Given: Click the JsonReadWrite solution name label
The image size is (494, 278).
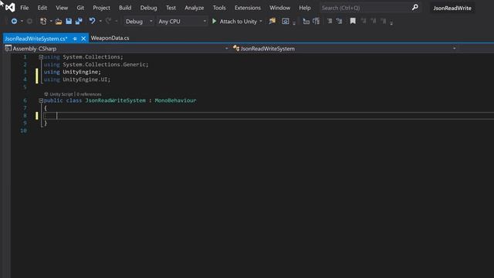Looking at the screenshot, I should tap(452, 8).
